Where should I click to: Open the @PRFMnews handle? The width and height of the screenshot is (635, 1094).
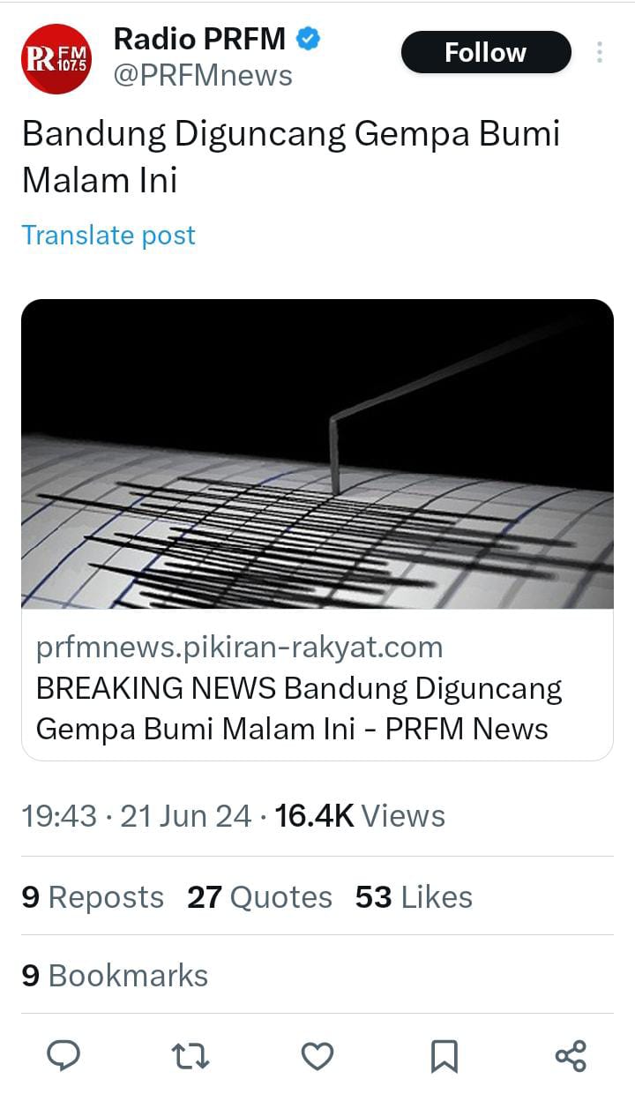203,76
